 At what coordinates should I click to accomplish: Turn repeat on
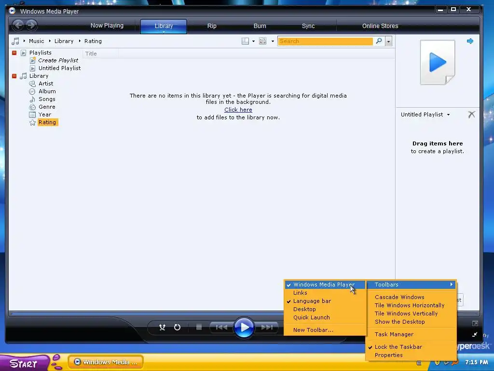(x=178, y=327)
